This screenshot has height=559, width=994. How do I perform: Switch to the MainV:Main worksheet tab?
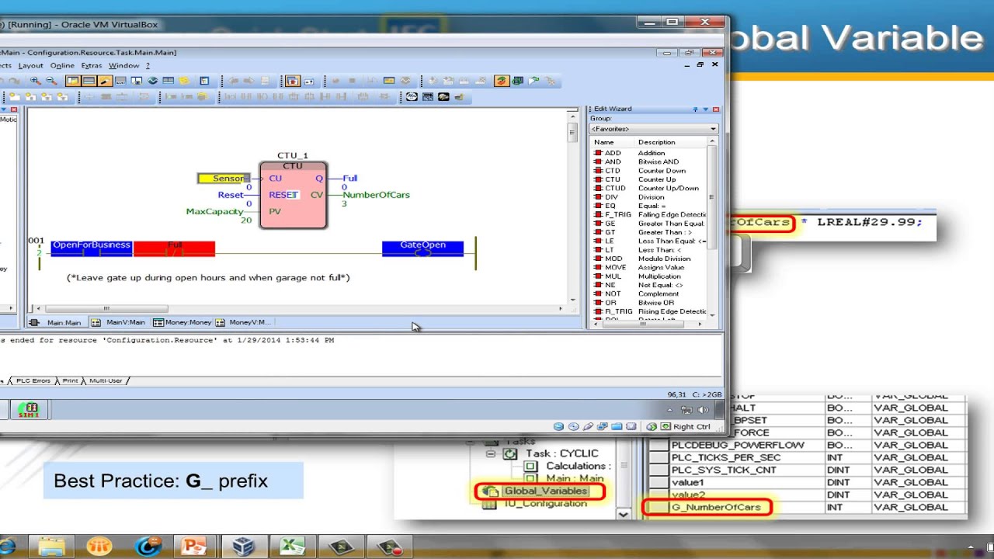point(119,322)
